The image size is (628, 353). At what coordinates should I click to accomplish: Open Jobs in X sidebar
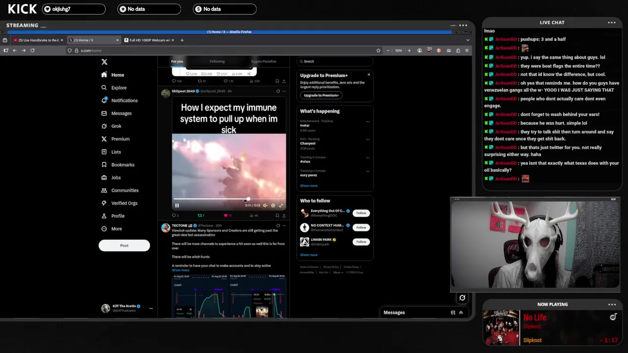coord(111,177)
